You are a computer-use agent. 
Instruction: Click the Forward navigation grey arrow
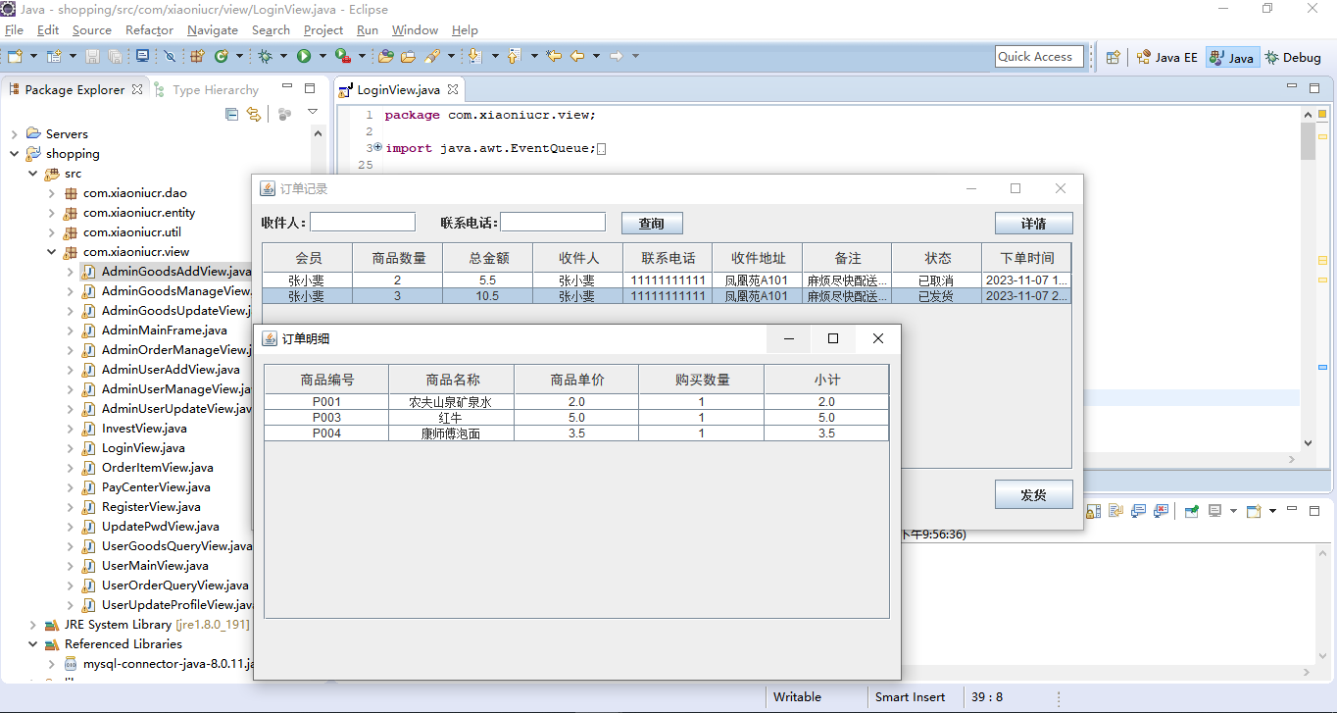616,56
